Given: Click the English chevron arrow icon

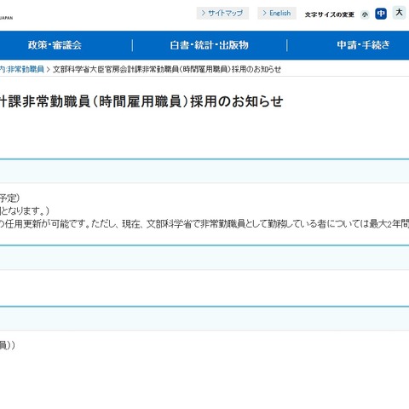Looking at the screenshot, I should pos(264,13).
